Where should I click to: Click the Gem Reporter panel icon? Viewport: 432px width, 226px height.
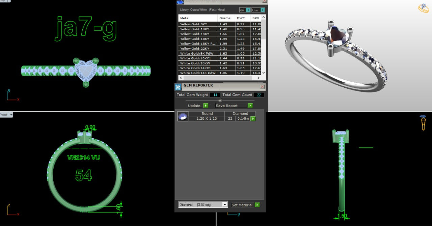(178, 87)
